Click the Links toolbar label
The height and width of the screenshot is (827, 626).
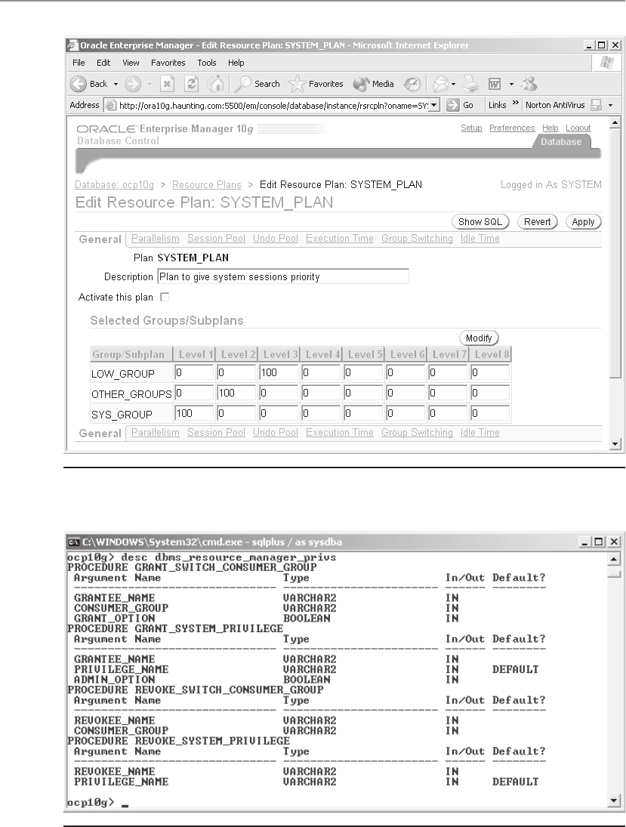(498, 105)
